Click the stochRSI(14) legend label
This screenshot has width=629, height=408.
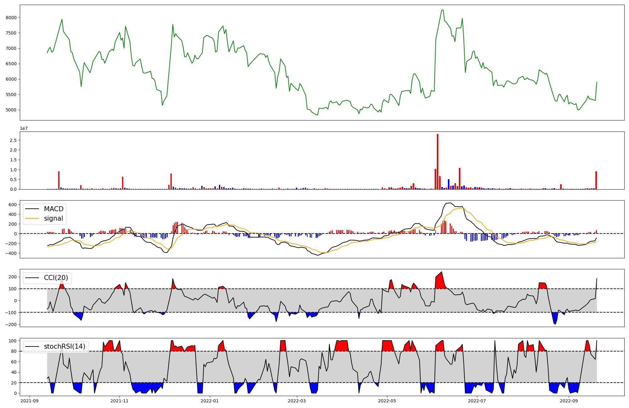(64, 346)
